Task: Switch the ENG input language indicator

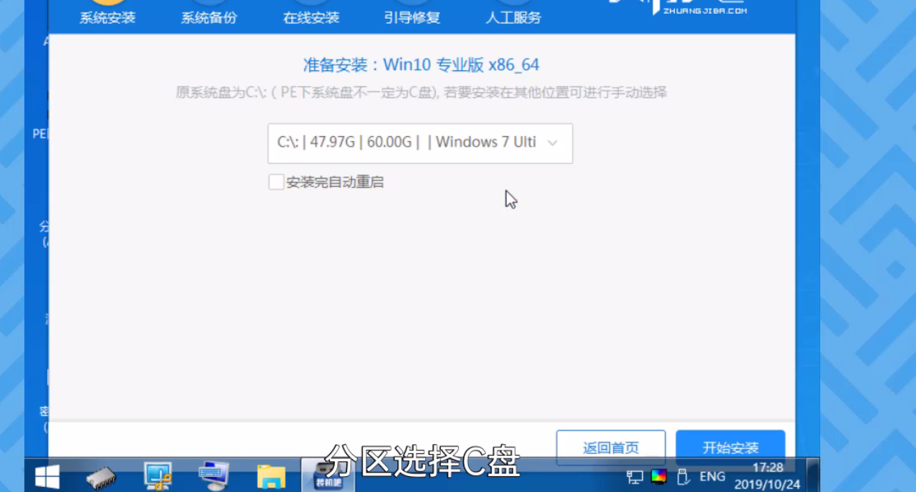Action: (712, 477)
